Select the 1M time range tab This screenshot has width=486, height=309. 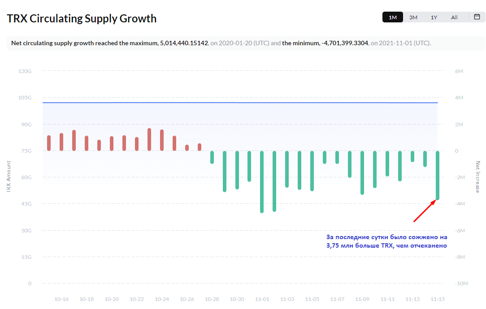(393, 17)
